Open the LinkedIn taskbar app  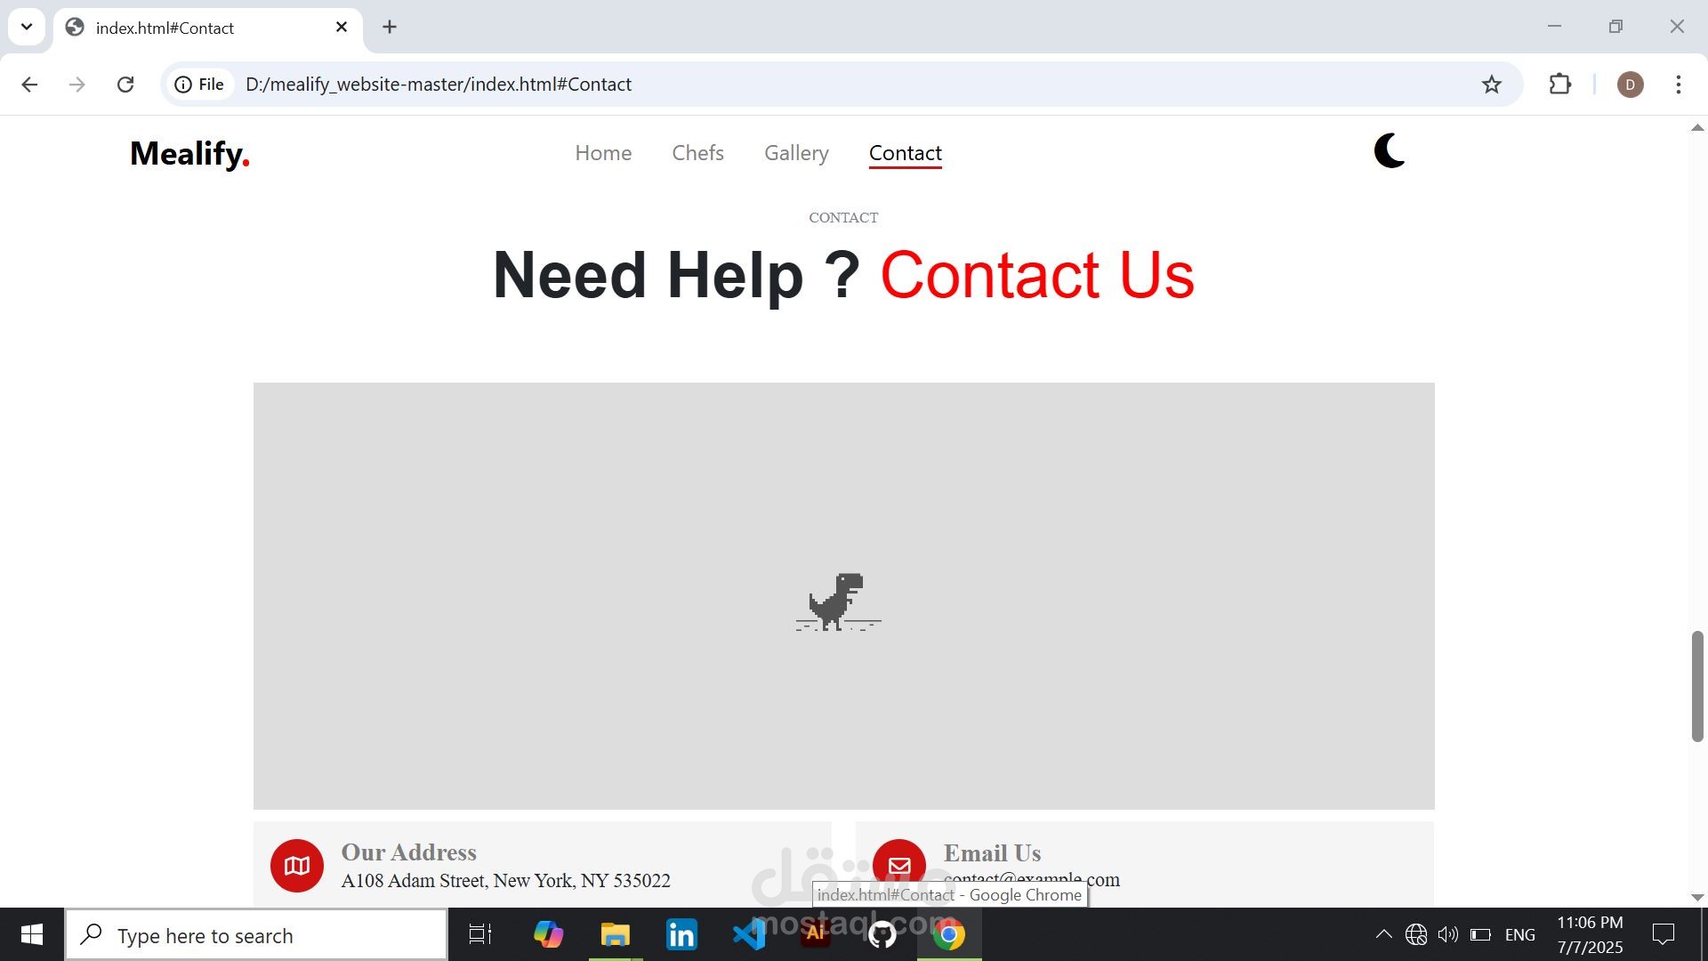tap(681, 935)
